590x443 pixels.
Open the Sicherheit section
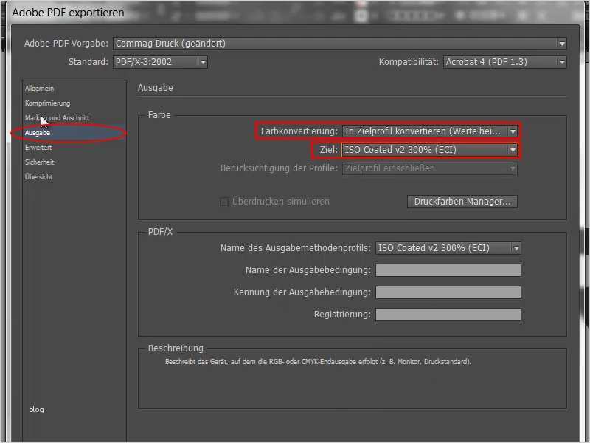tap(40, 162)
